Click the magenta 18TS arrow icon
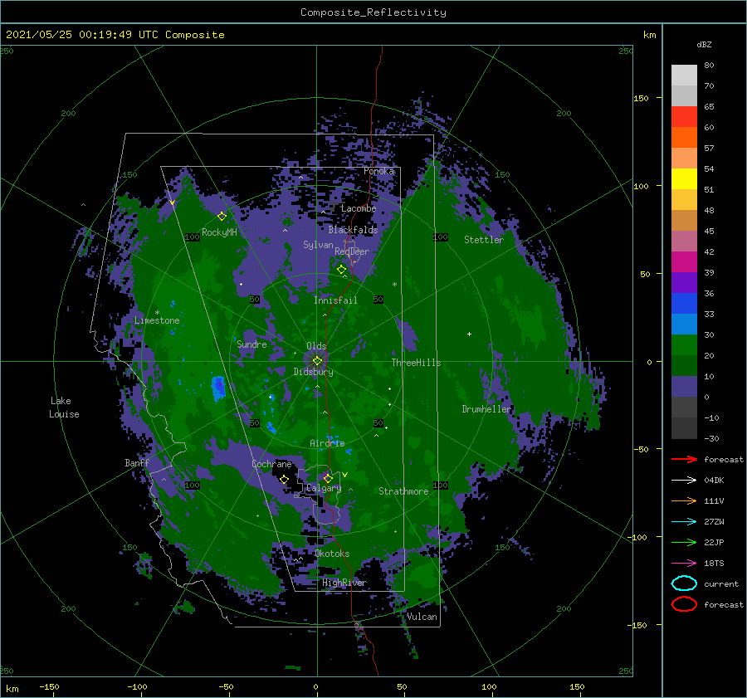The image size is (747, 698). pos(684,564)
